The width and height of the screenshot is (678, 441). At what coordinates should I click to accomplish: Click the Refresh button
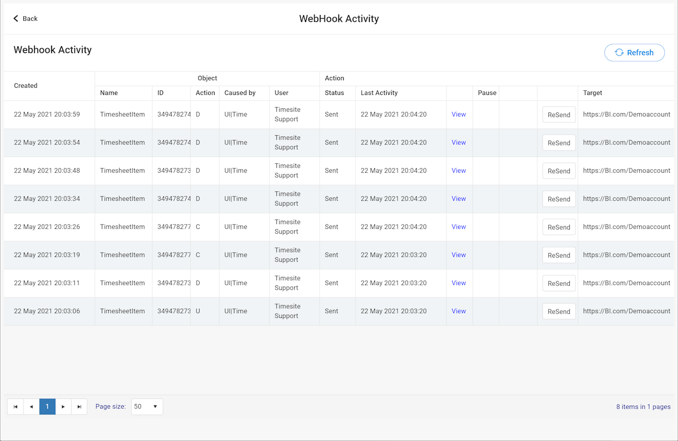coord(634,53)
